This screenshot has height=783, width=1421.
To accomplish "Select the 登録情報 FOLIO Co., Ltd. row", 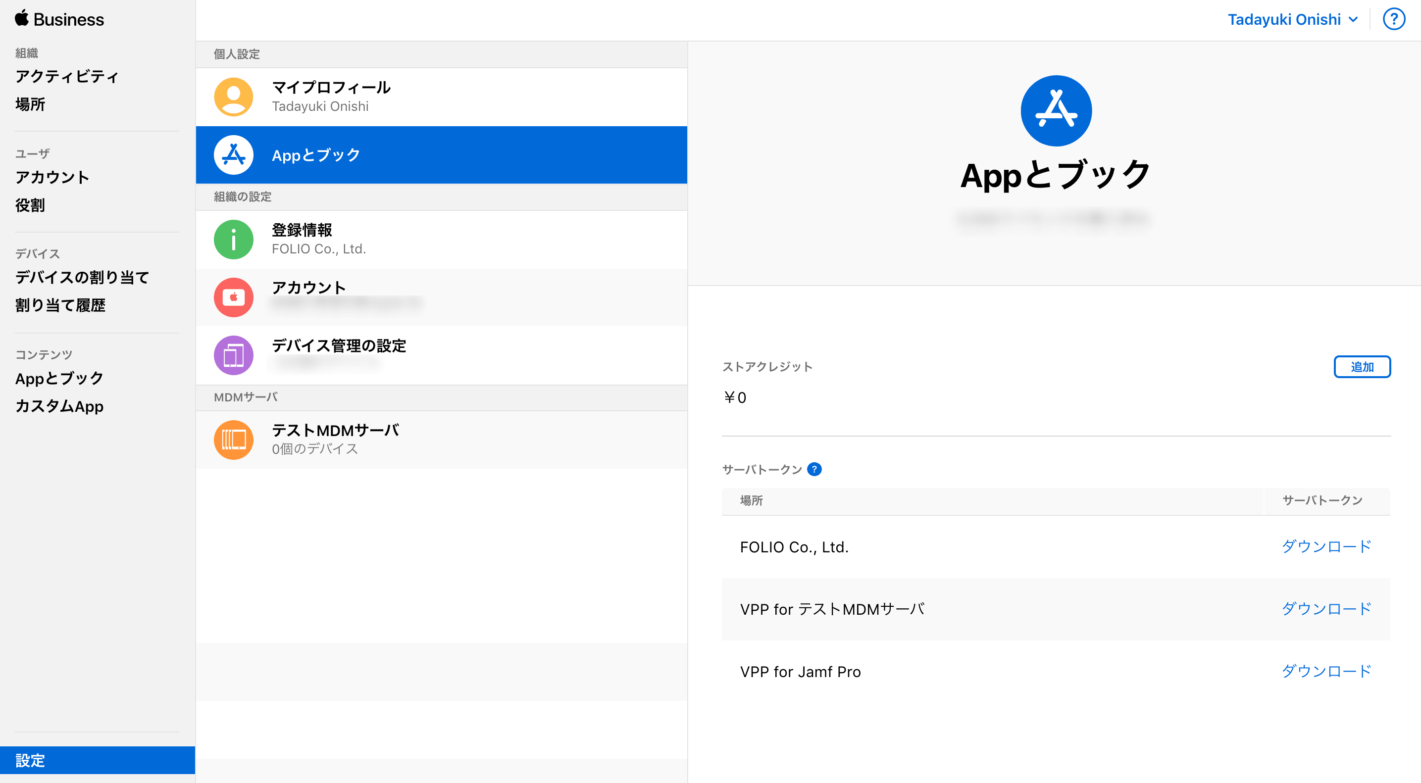I will pos(441,240).
